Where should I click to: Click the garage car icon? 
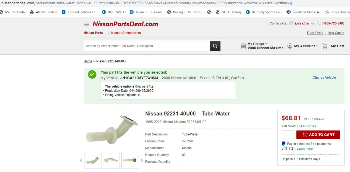(243, 46)
